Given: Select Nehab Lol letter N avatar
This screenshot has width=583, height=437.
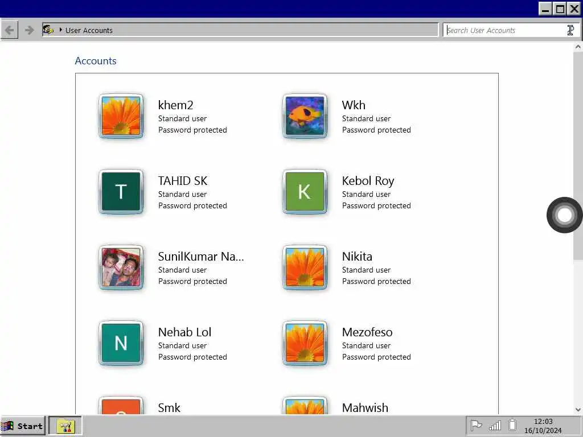Looking at the screenshot, I should 121,343.
